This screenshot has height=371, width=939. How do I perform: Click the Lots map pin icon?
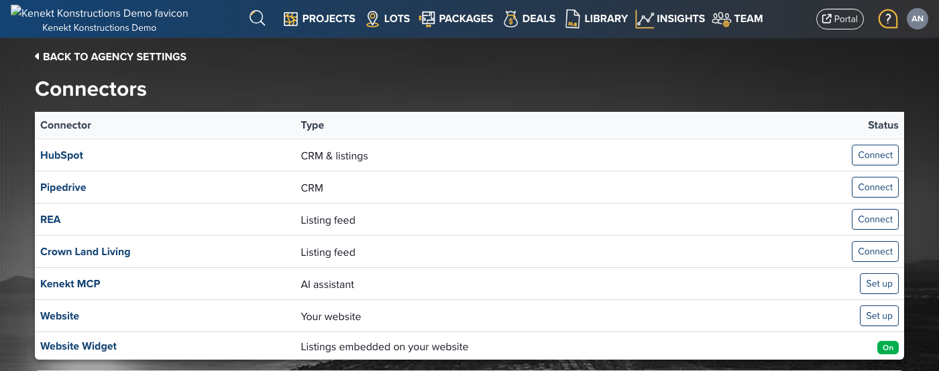(x=373, y=19)
